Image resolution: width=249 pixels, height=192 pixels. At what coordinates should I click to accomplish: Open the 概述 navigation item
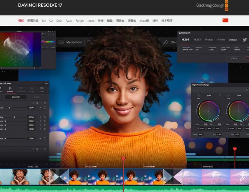[x=21, y=21]
